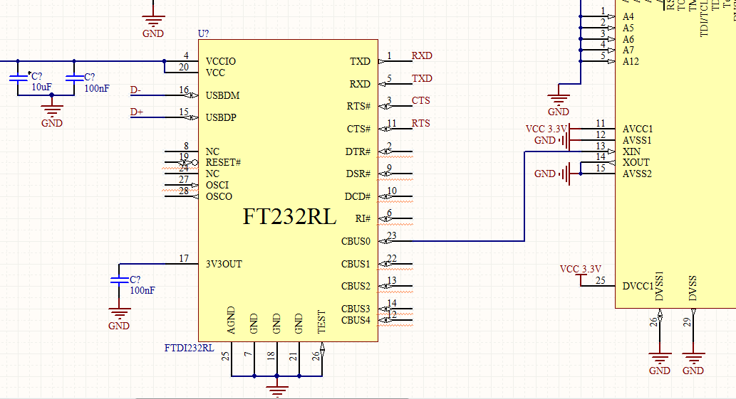
Task: Click the DSR# pin name
Action: (358, 174)
